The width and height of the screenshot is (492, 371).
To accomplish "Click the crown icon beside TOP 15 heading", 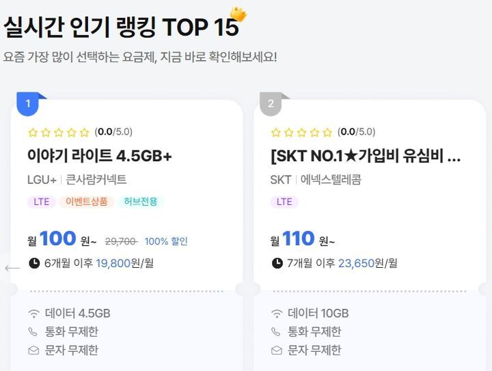I will click(x=238, y=13).
